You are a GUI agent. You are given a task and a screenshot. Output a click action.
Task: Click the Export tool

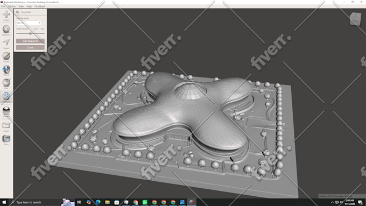pyautogui.click(x=6, y=126)
